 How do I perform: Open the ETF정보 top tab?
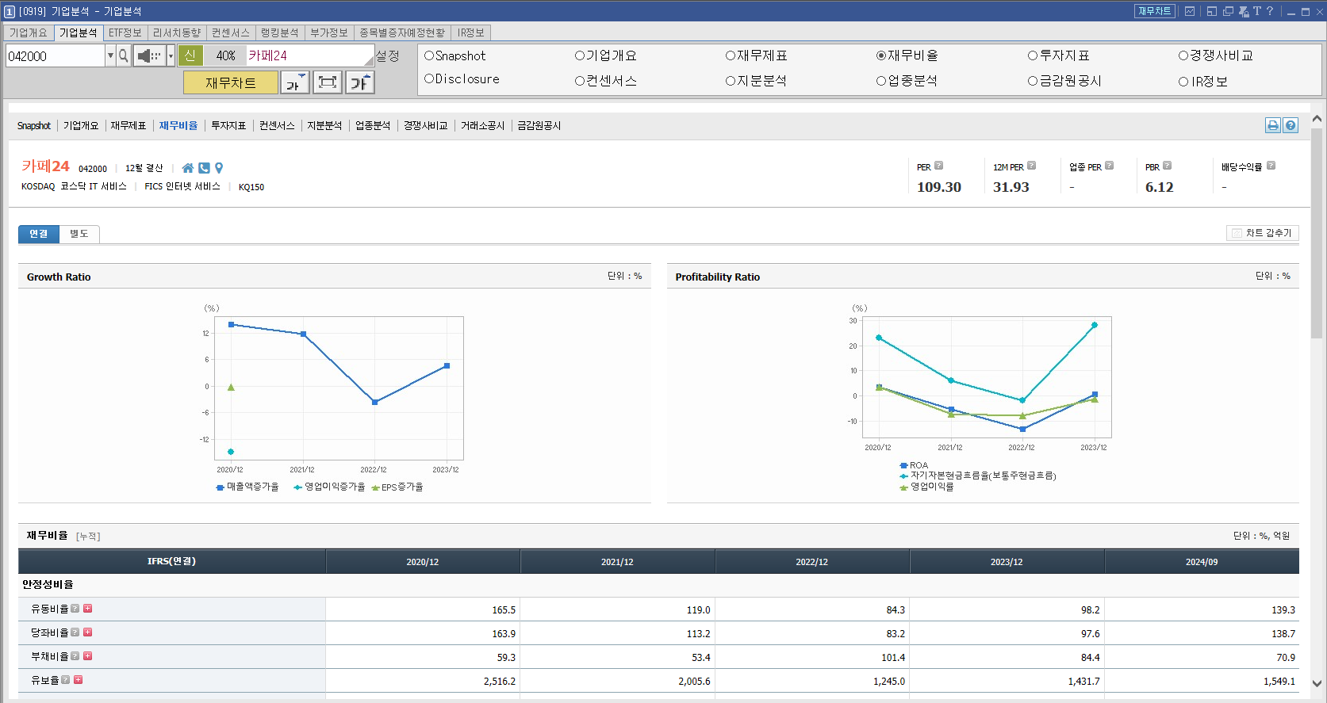tap(125, 32)
